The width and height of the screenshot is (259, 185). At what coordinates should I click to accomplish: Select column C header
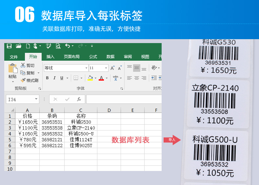(x=81, y=110)
